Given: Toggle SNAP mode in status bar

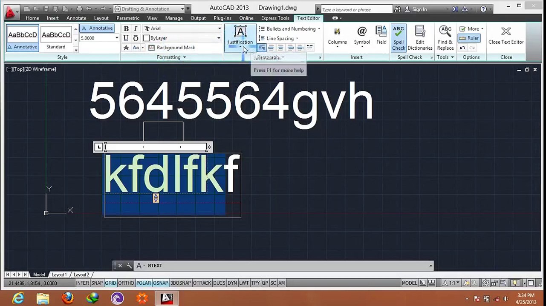Looking at the screenshot, I should coord(97,283).
